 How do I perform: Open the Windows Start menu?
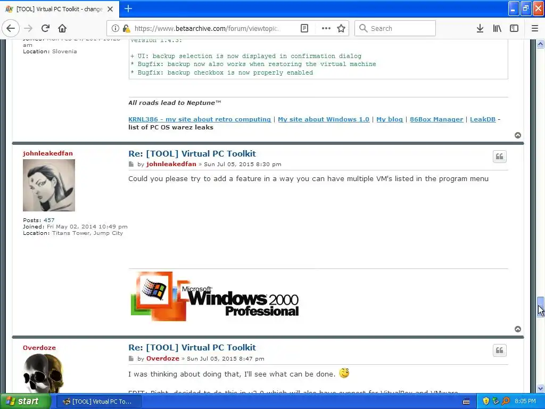pos(25,401)
